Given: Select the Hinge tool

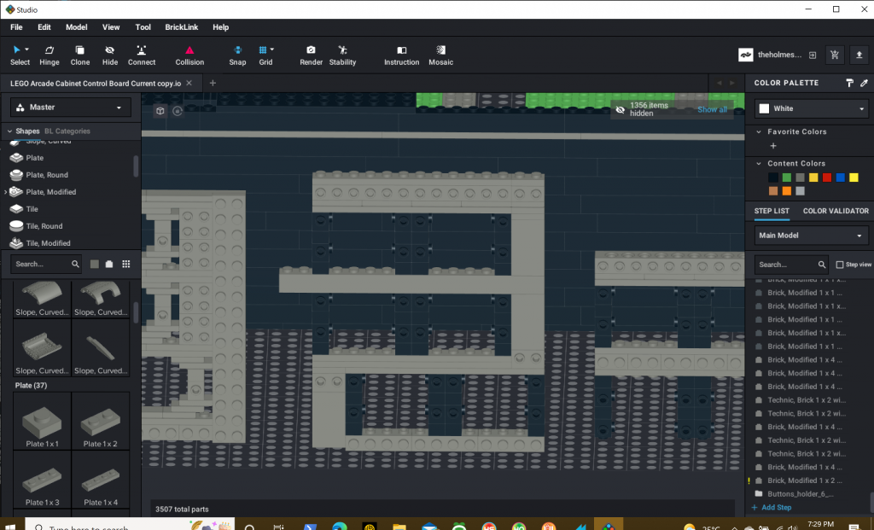Looking at the screenshot, I should pyautogui.click(x=49, y=54).
